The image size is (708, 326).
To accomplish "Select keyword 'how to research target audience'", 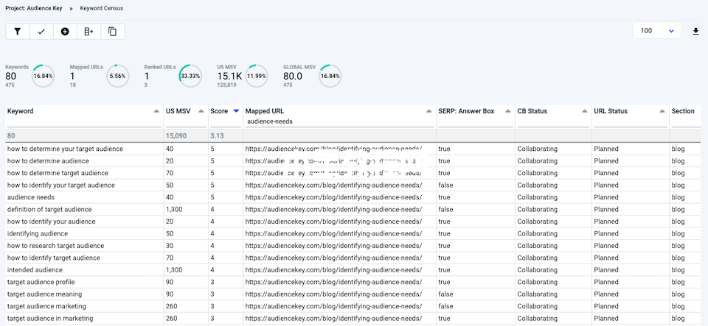I will pos(55,246).
